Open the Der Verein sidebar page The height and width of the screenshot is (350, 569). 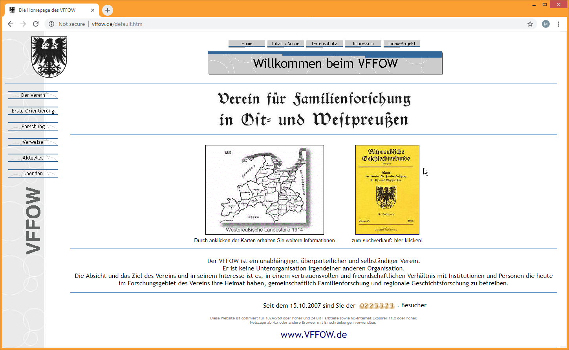point(33,95)
